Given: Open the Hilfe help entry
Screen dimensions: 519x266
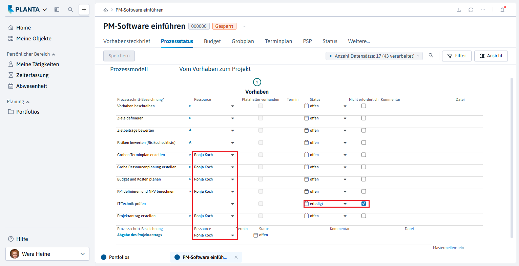Looking at the screenshot, I should click(22, 239).
